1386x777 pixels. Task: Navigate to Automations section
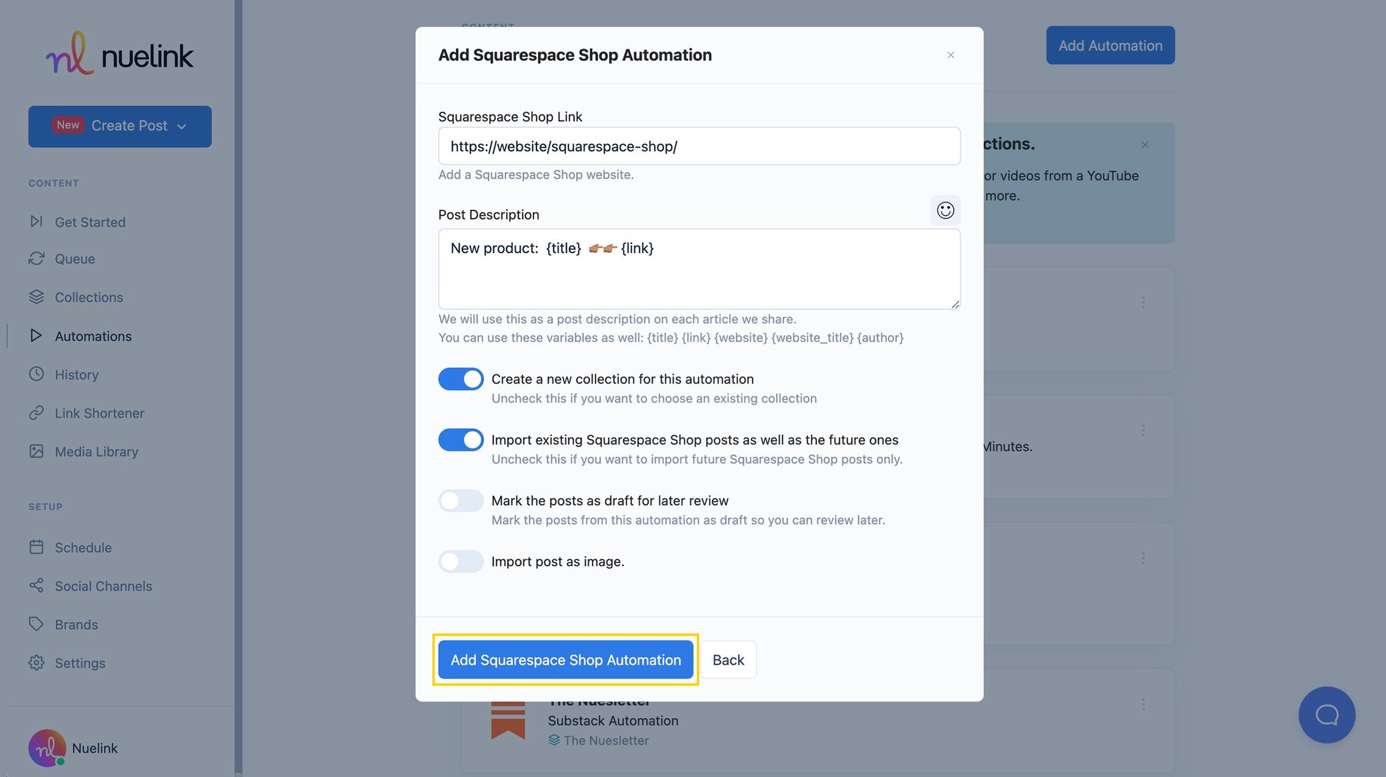click(94, 335)
